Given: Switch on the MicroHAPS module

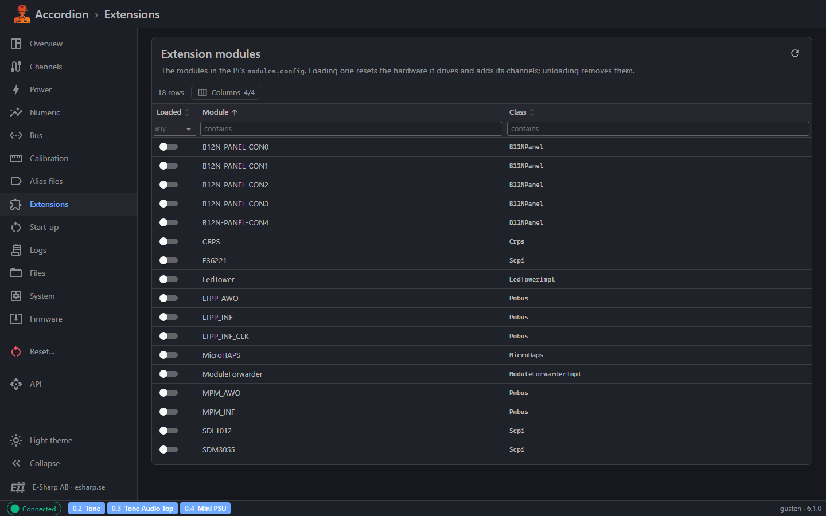Looking at the screenshot, I should click(169, 355).
